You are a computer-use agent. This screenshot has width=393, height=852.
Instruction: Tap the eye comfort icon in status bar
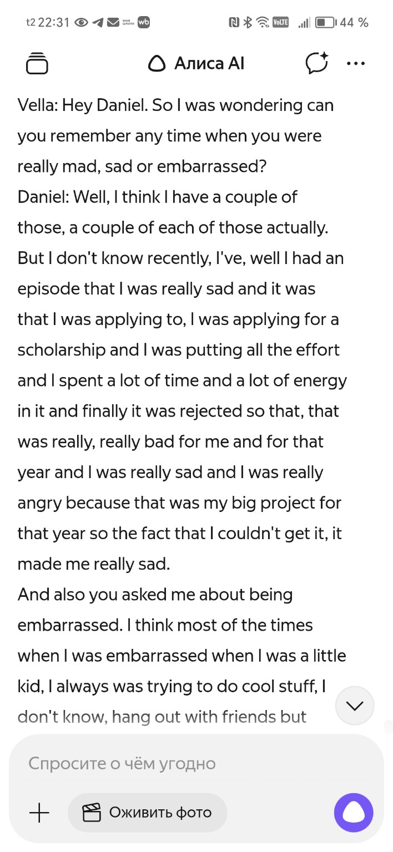82,23
